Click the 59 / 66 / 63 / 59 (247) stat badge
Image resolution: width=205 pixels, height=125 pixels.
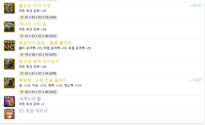click(x=38, y=54)
